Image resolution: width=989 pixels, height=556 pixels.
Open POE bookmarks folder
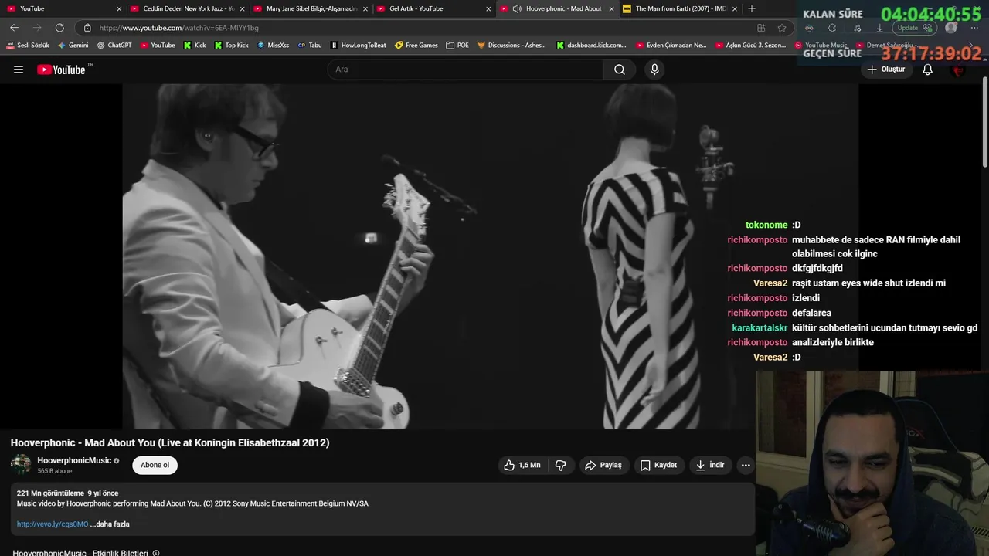point(457,46)
